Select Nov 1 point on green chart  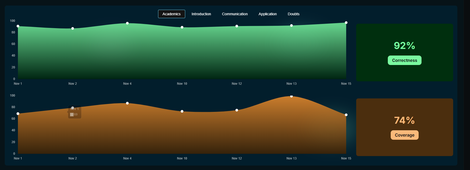coord(18,26)
